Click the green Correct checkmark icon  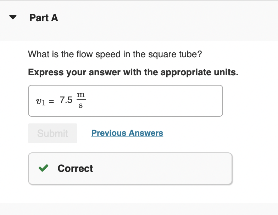(x=44, y=168)
